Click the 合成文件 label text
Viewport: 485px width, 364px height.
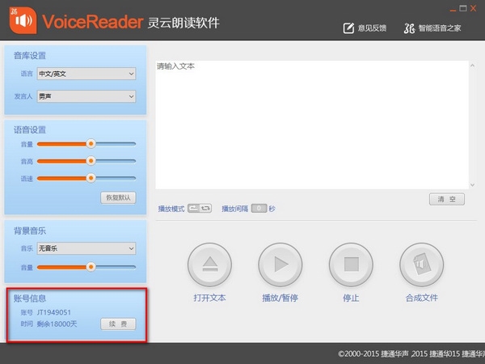[x=422, y=298]
